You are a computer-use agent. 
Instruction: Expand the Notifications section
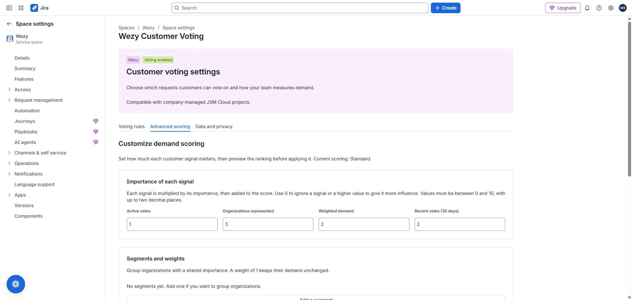coord(9,174)
